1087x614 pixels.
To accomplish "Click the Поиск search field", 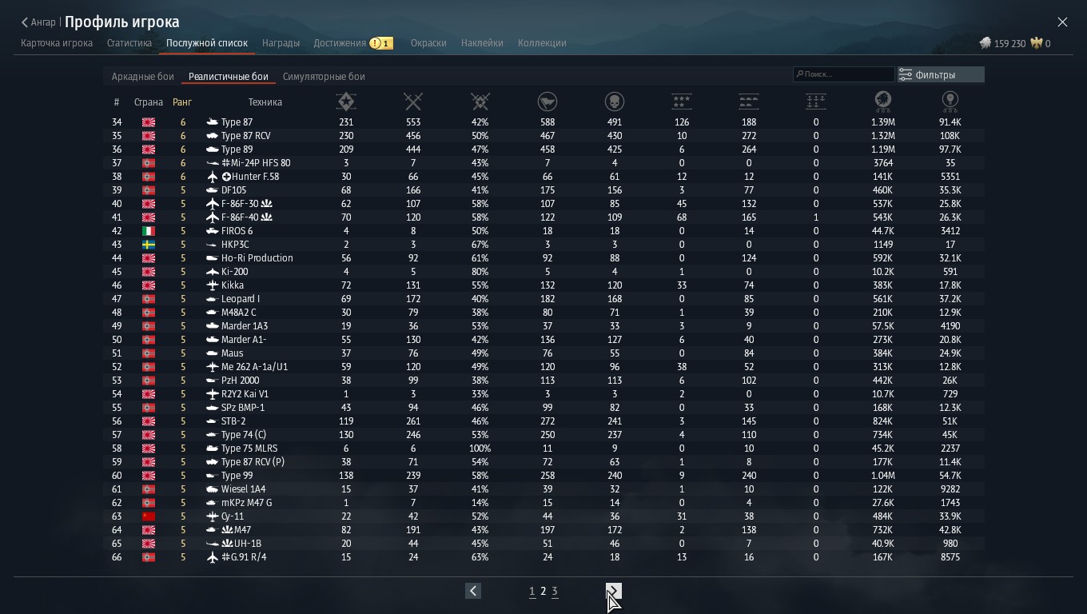I will tap(843, 74).
